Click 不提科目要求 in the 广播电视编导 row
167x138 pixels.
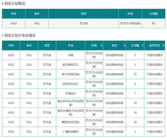[x=155, y=132]
